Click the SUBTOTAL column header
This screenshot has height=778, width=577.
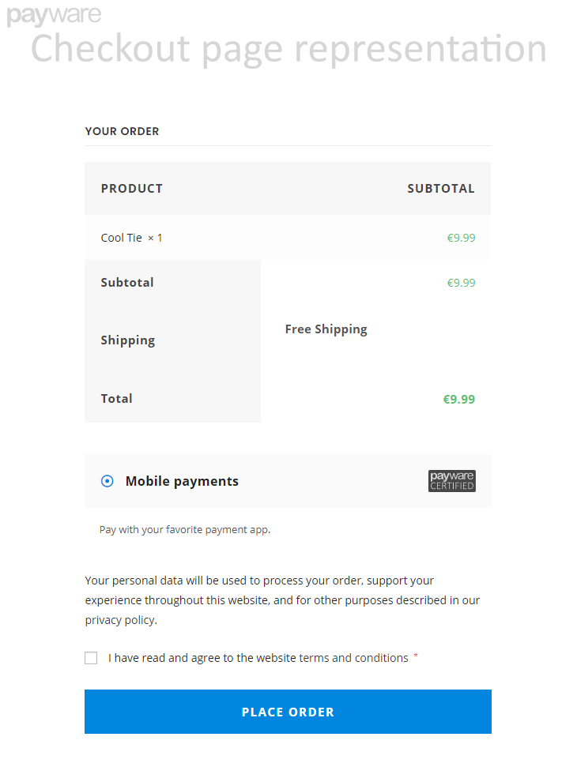pos(441,189)
